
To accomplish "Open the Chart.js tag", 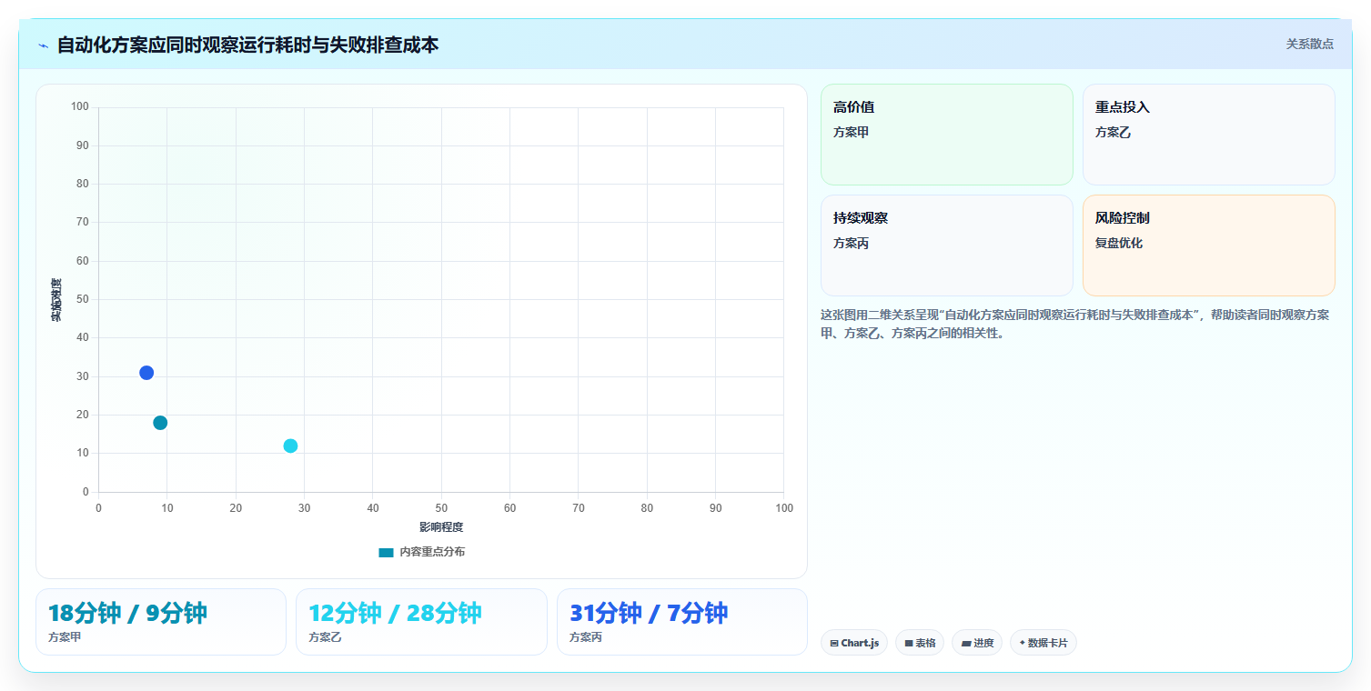I will (x=854, y=643).
